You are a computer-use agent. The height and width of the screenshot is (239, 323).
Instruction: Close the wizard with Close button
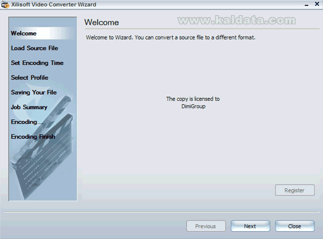tap(294, 226)
